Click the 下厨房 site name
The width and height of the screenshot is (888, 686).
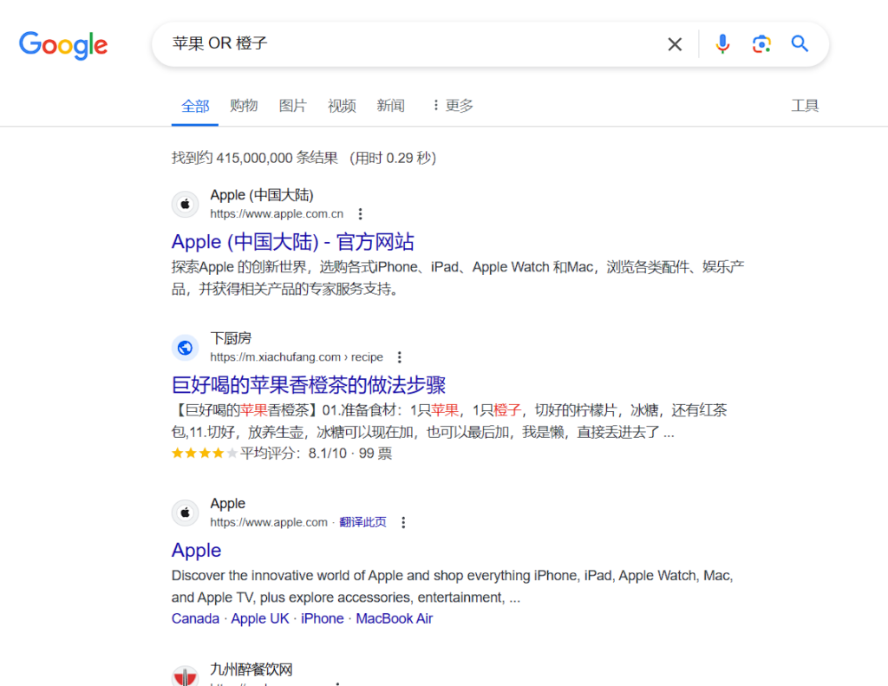[231, 338]
